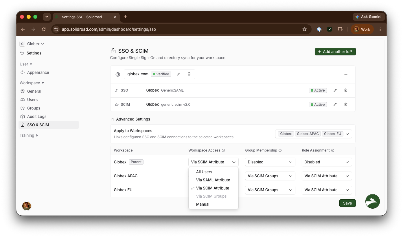Choose Manual in the access list
The width and height of the screenshot is (403, 237).
[214, 204]
